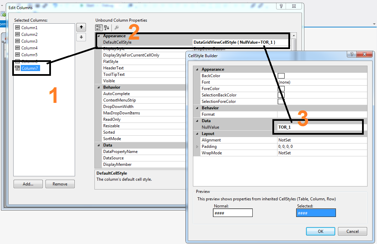
Task: Click the property grid scrollbar up arrow
Action: point(293,36)
